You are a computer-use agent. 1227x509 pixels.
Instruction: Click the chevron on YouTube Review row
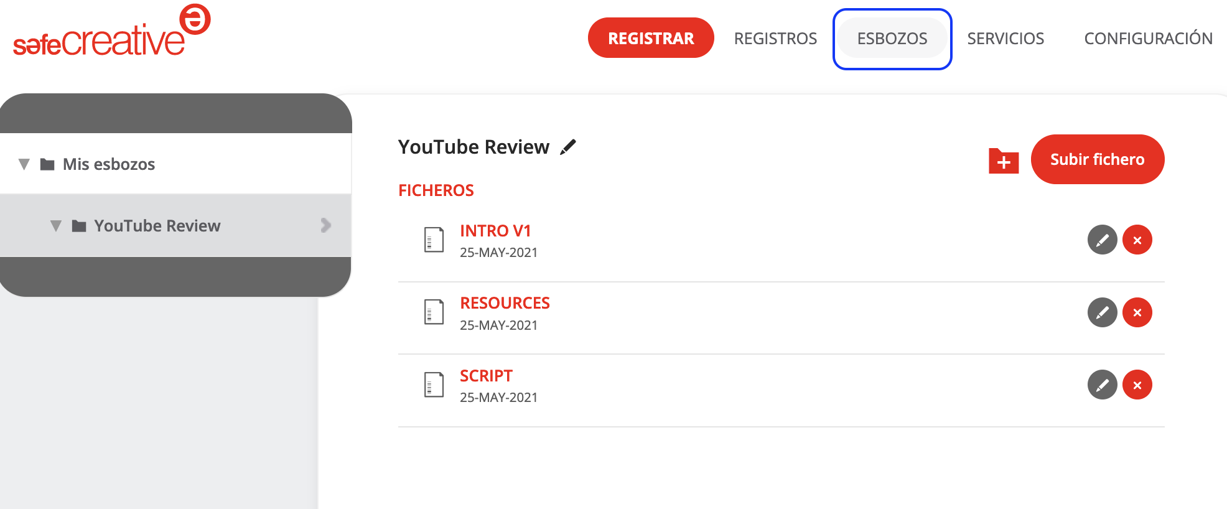[x=325, y=225]
